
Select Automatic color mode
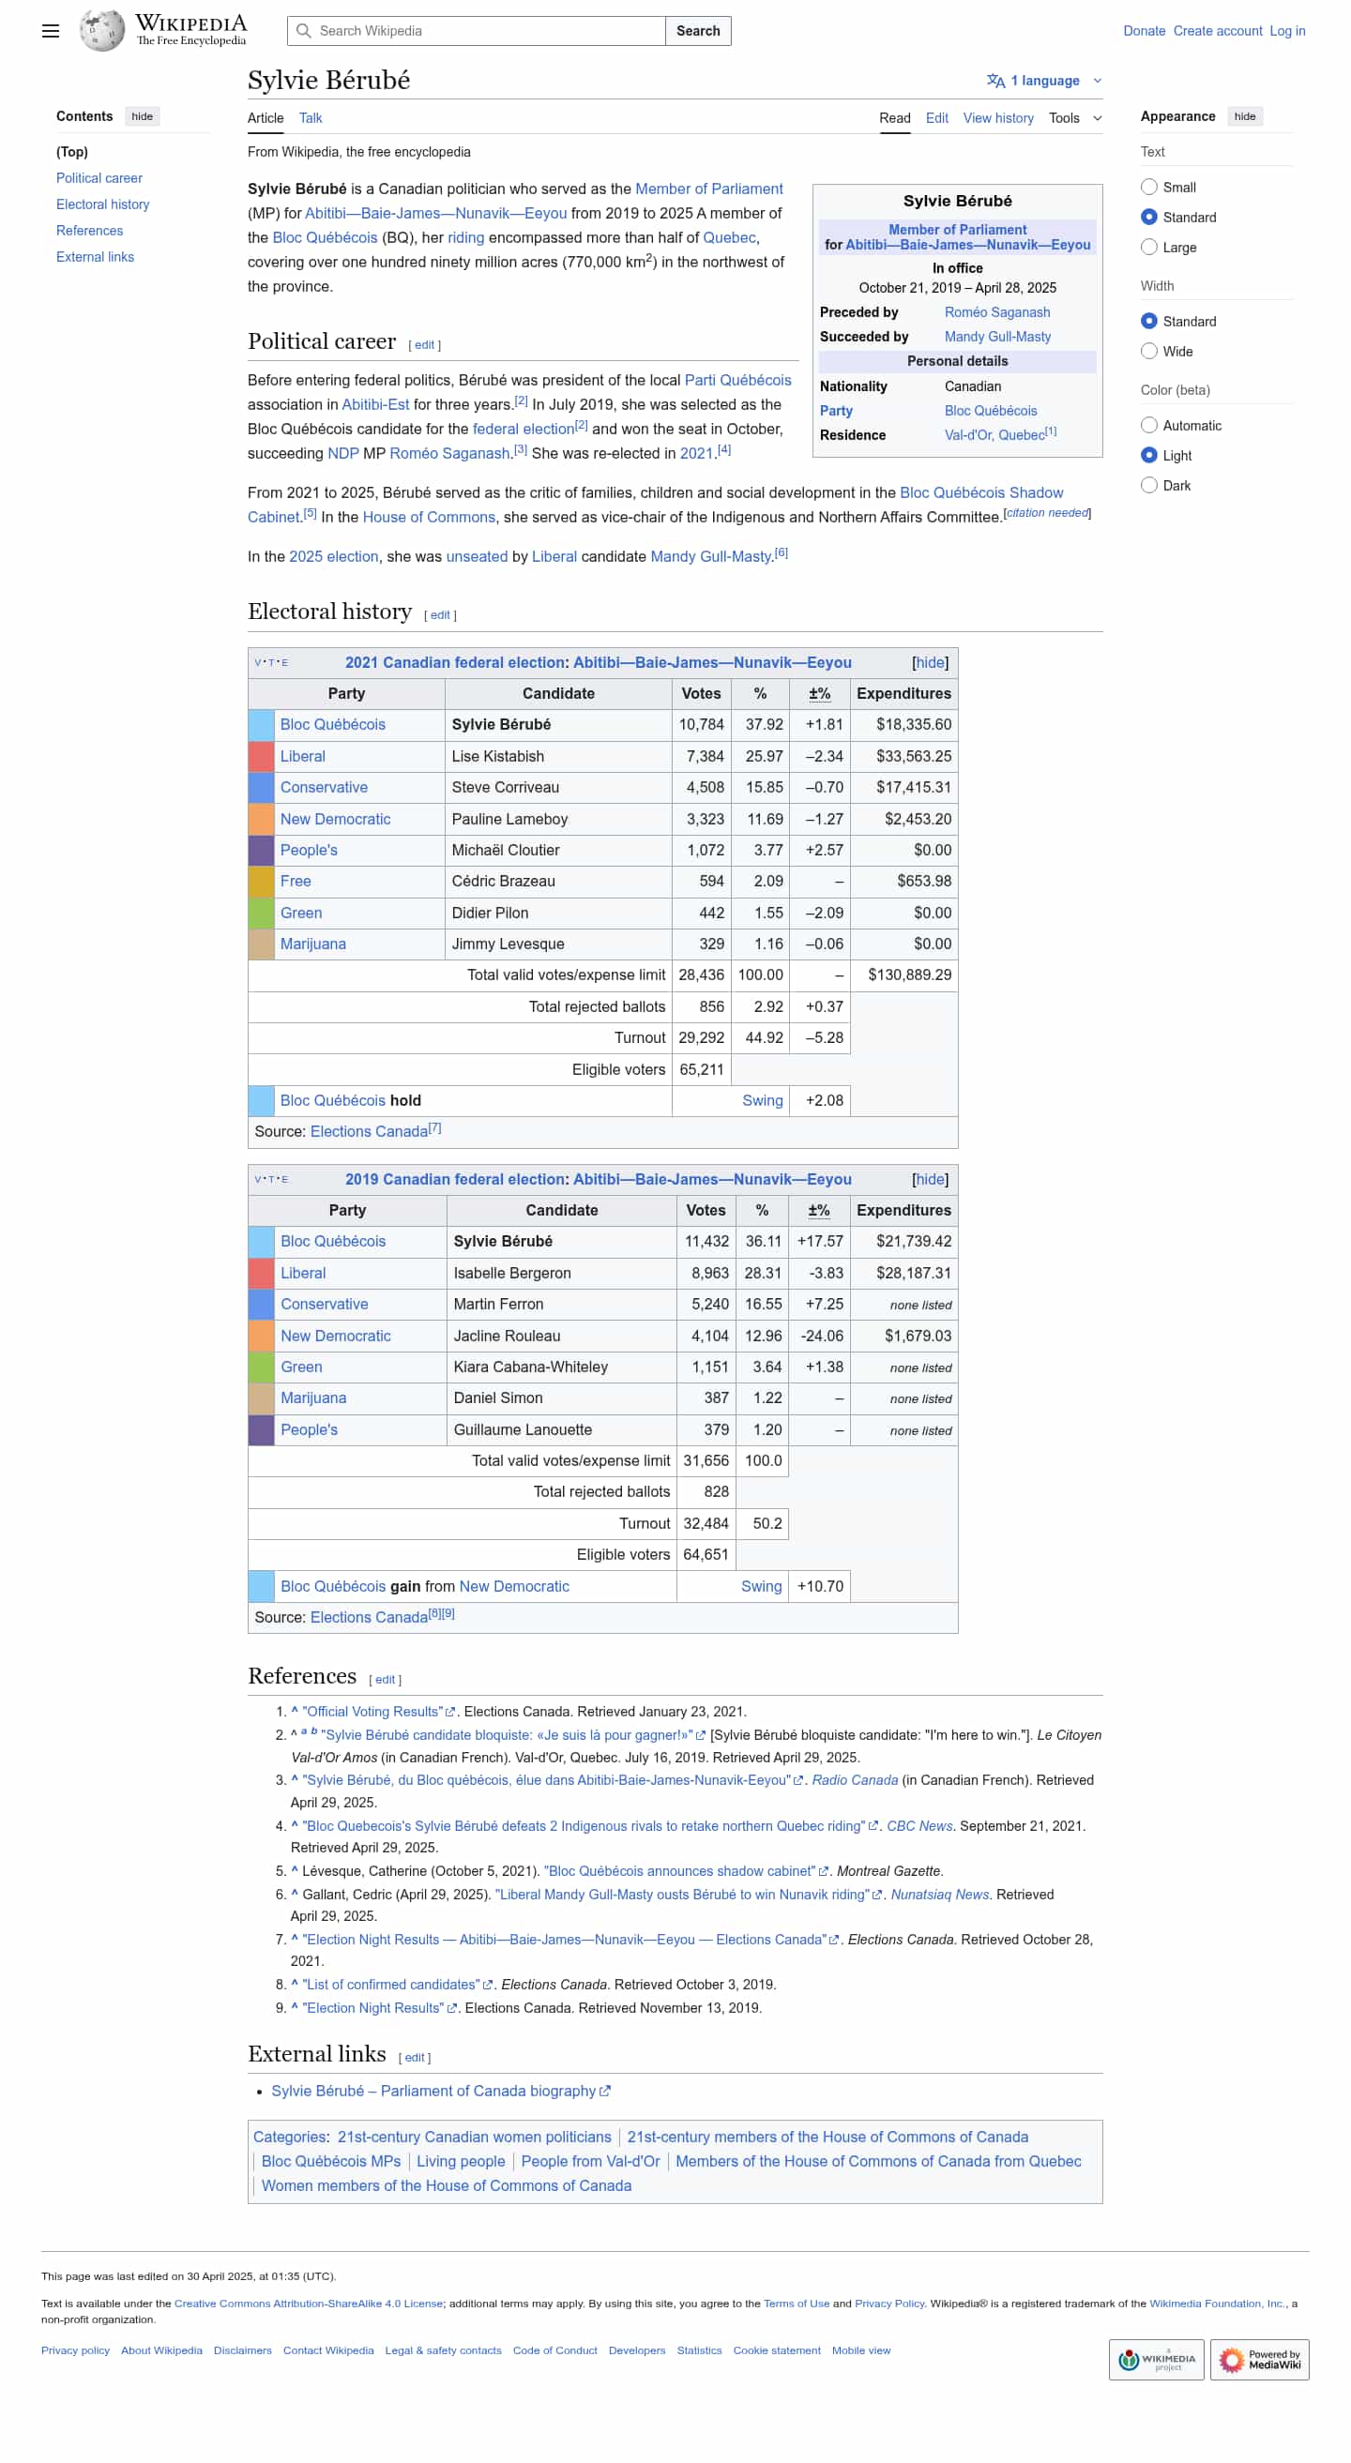[1149, 426]
